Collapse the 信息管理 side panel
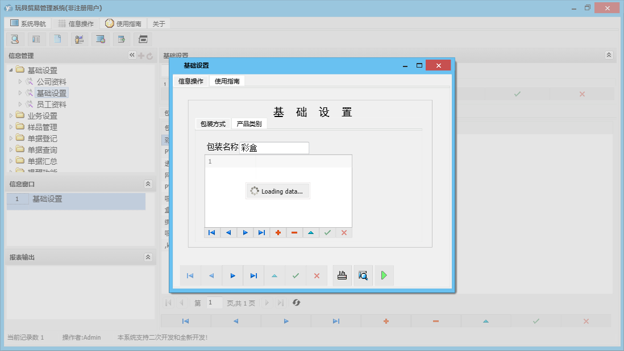The width and height of the screenshot is (624, 351). (x=132, y=55)
